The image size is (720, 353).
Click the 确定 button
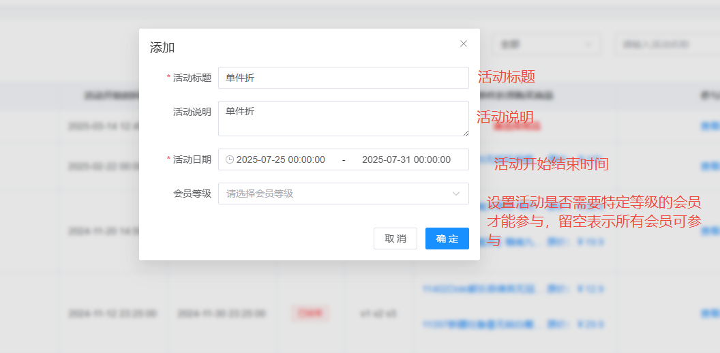447,239
